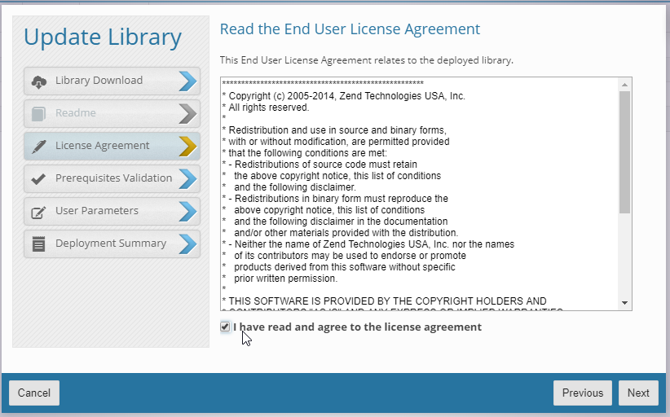Viewport: 670px width, 417px height.
Task: Click the Readme document icon
Action: pyautogui.click(x=38, y=113)
